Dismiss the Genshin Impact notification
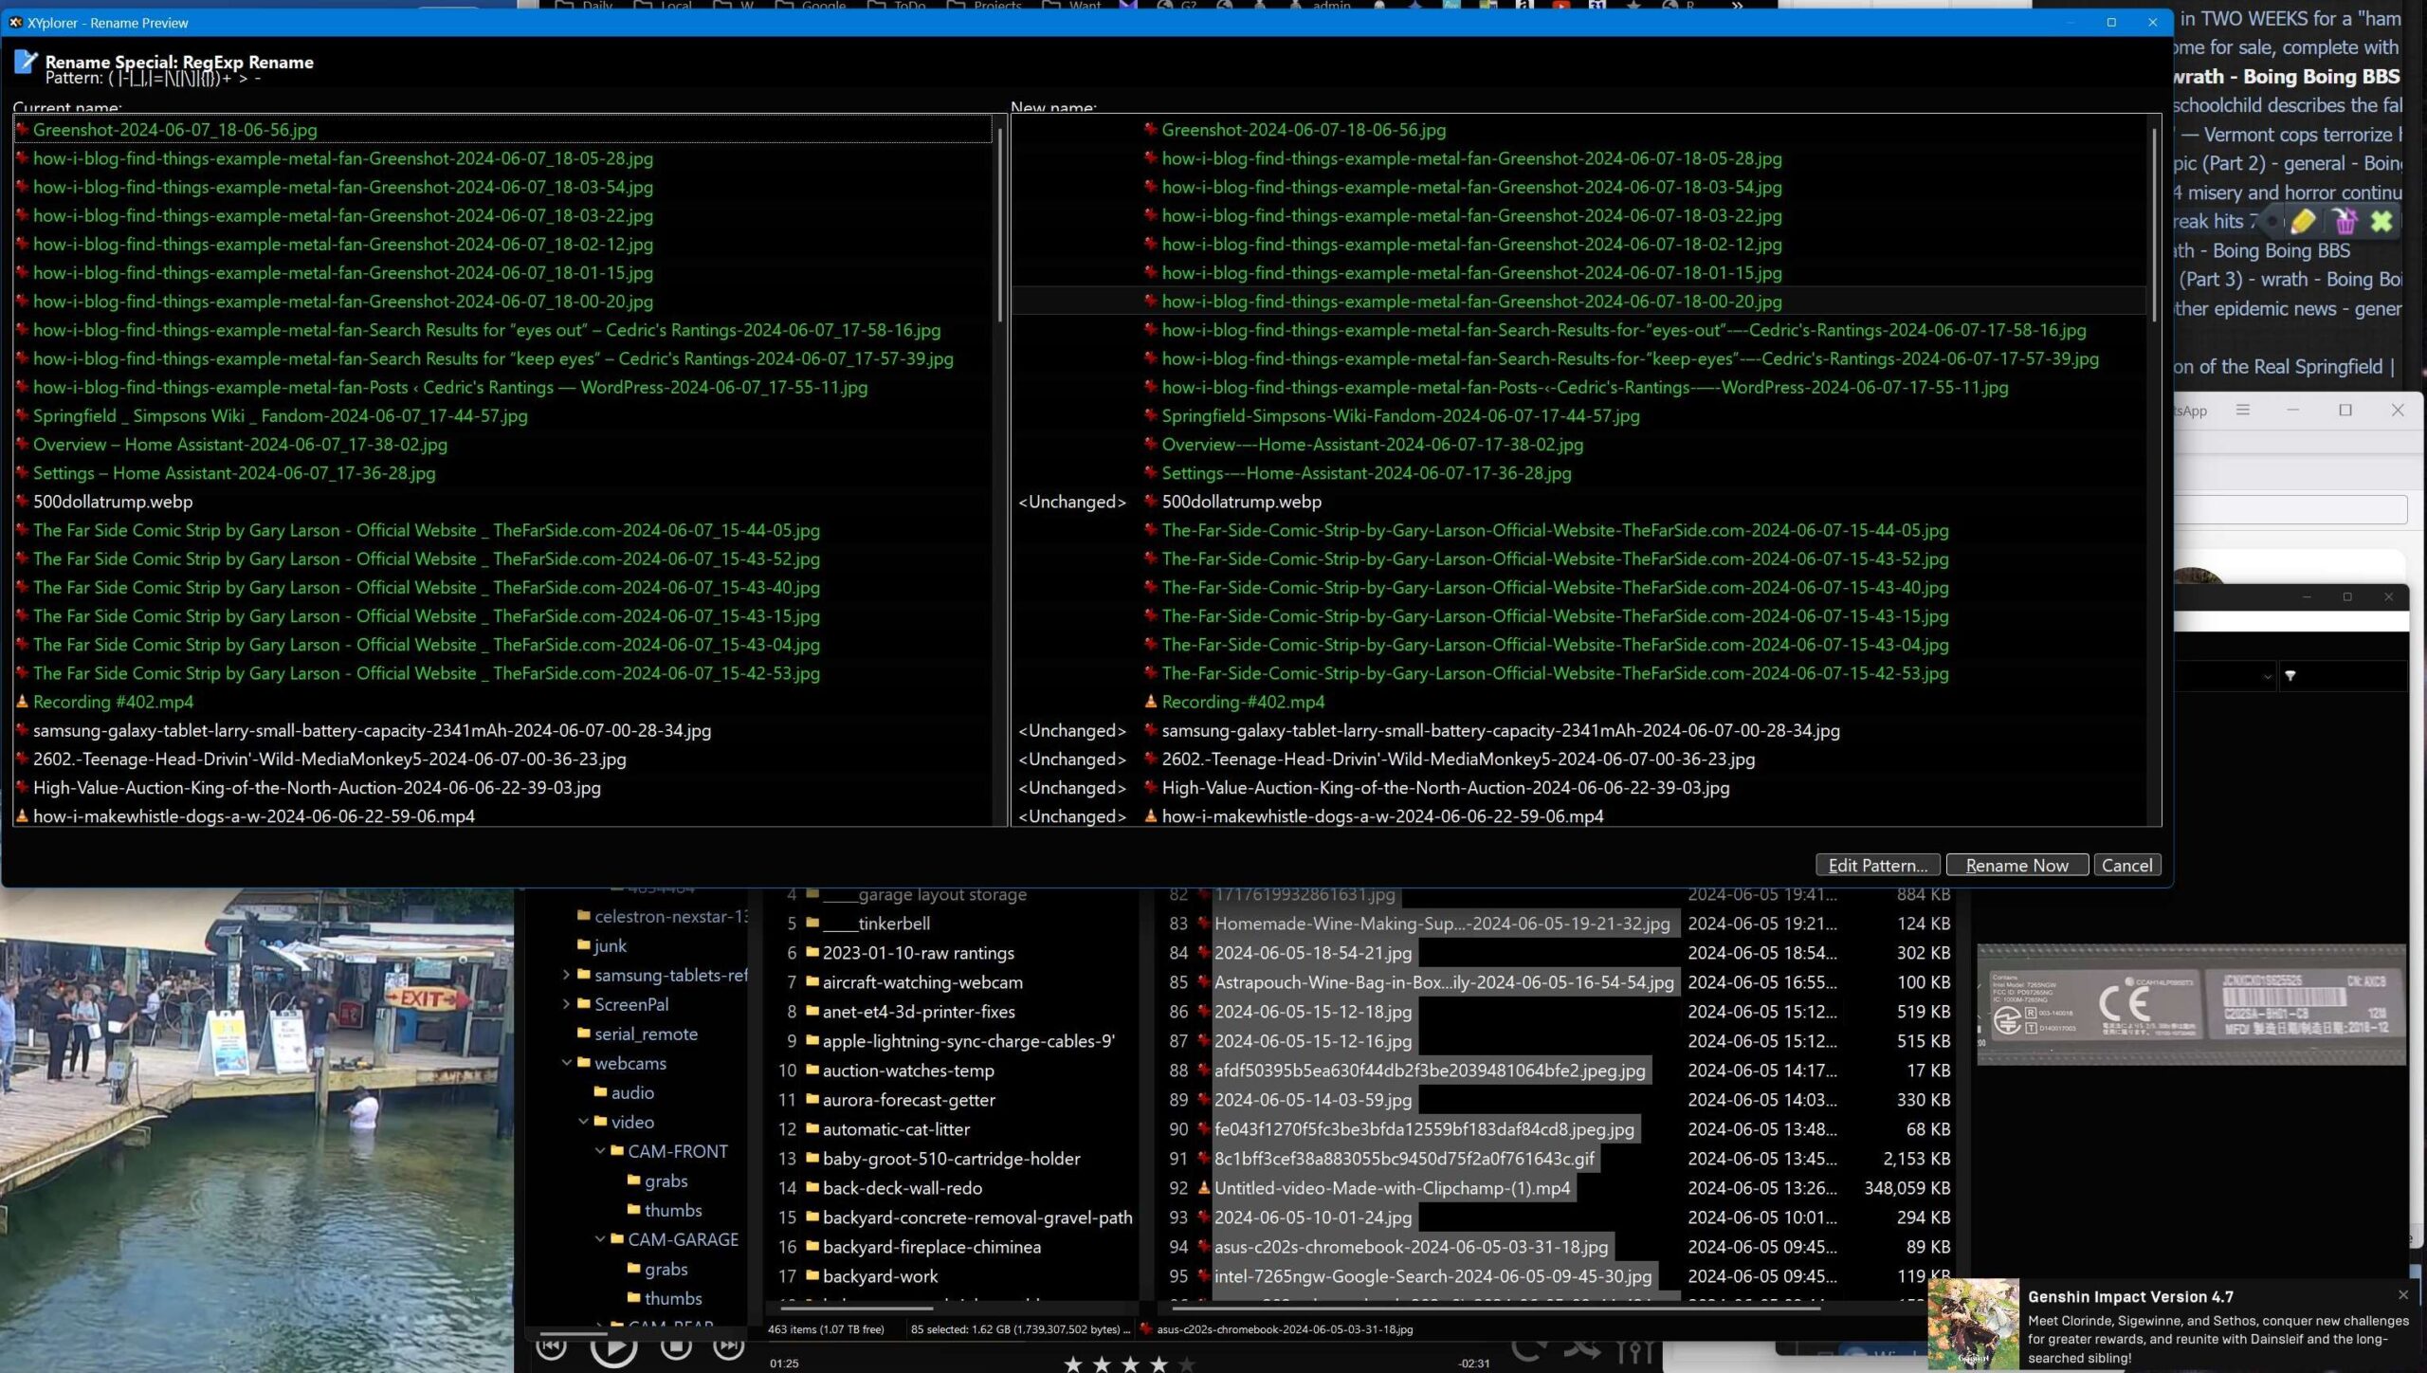The image size is (2427, 1373). point(2402,1294)
